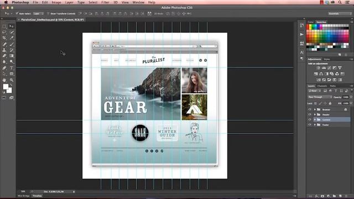Hide the Header layer group
This screenshot has width=354, height=199.
[310, 114]
